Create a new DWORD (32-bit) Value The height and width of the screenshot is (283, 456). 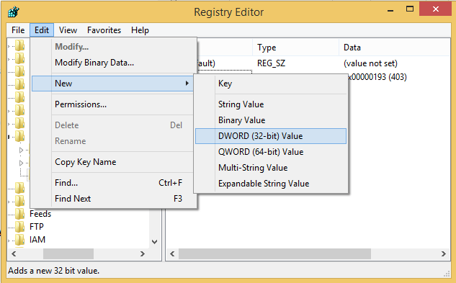[x=271, y=136]
